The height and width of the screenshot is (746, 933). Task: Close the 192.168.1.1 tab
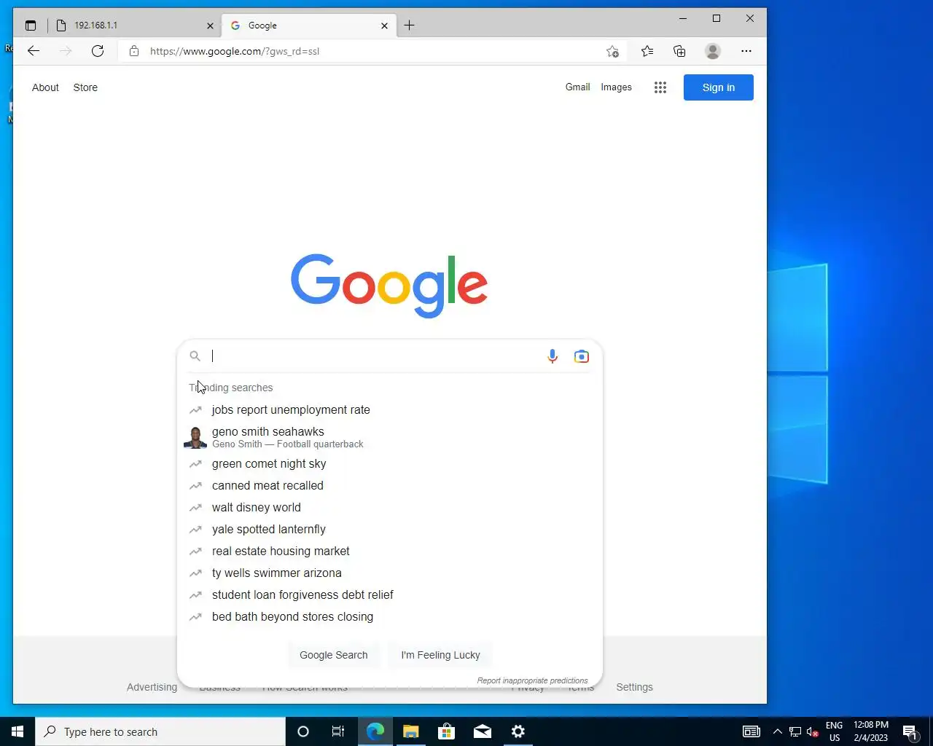coord(210,25)
